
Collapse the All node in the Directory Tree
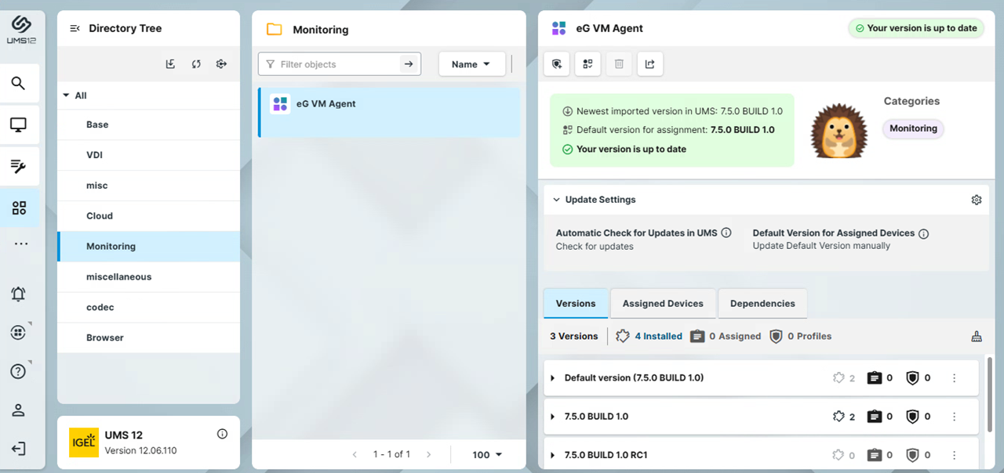pos(66,96)
